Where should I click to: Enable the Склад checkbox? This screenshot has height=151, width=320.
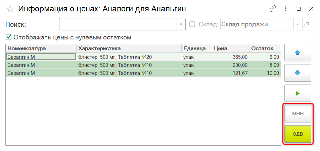192,24
